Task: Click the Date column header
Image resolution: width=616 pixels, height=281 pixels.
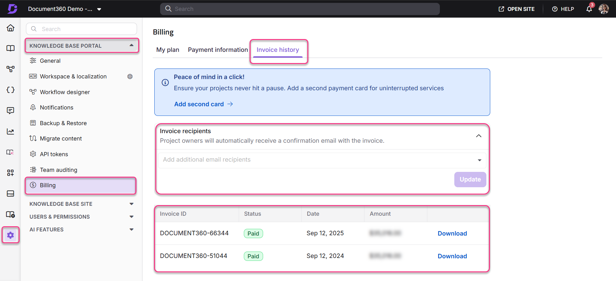Action: coord(313,214)
